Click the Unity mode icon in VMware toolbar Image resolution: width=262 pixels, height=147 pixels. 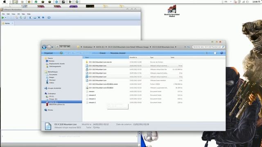[43, 18]
